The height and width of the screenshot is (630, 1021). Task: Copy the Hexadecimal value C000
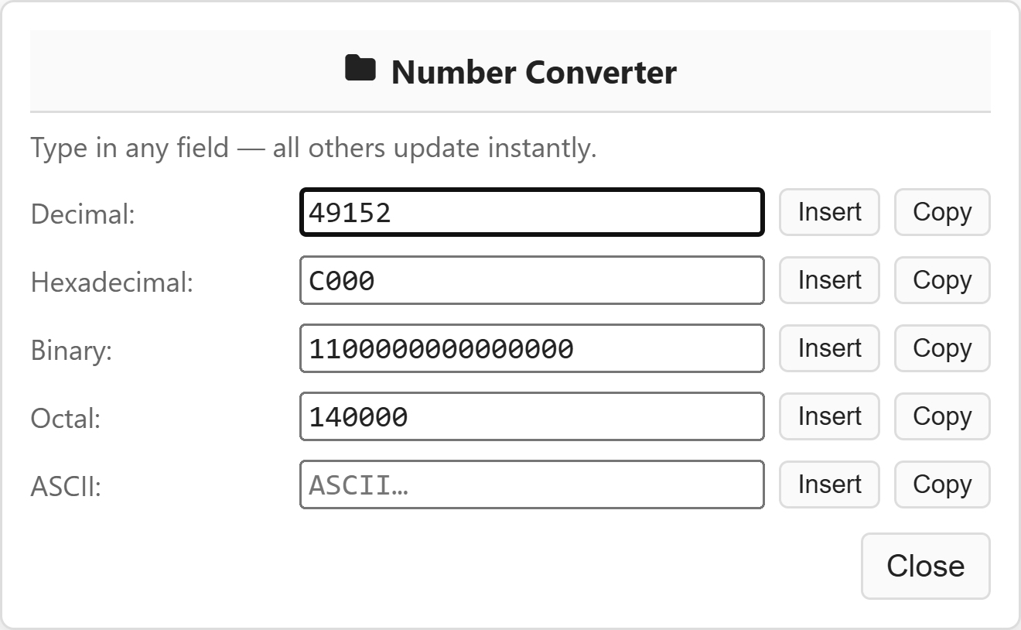click(942, 280)
